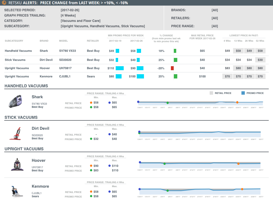
Task: Open the Brands filter value [All]
Action: (x=215, y=10)
